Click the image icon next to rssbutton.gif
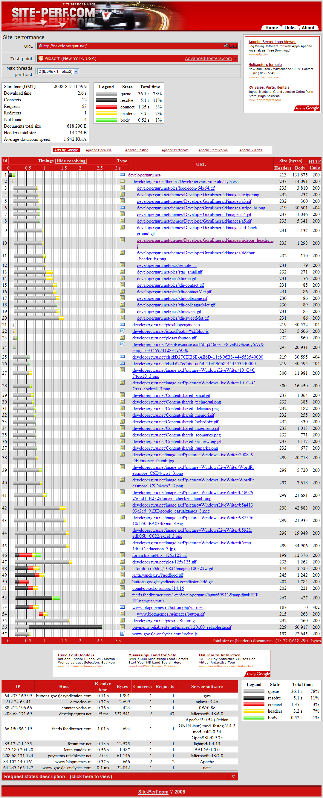 click(122, 337)
